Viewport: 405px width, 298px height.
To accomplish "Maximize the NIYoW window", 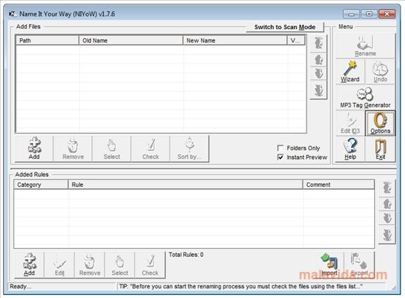I will (369, 14).
